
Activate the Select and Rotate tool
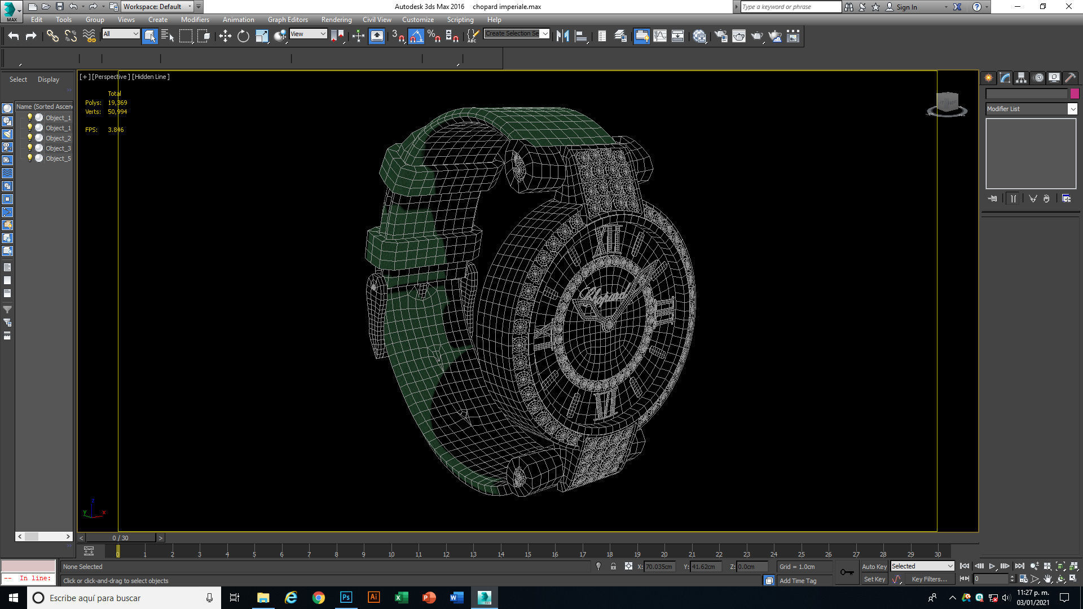(243, 36)
